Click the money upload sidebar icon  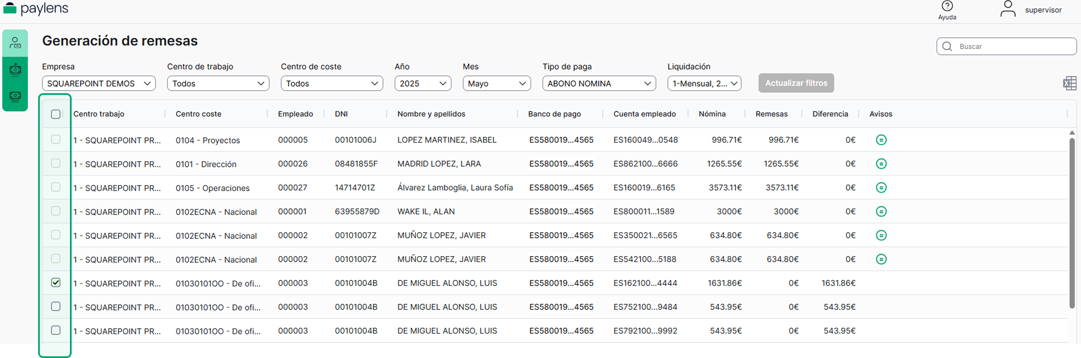[15, 70]
